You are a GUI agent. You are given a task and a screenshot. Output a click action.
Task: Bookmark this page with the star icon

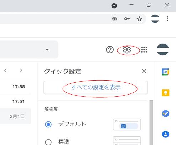coord(139,19)
